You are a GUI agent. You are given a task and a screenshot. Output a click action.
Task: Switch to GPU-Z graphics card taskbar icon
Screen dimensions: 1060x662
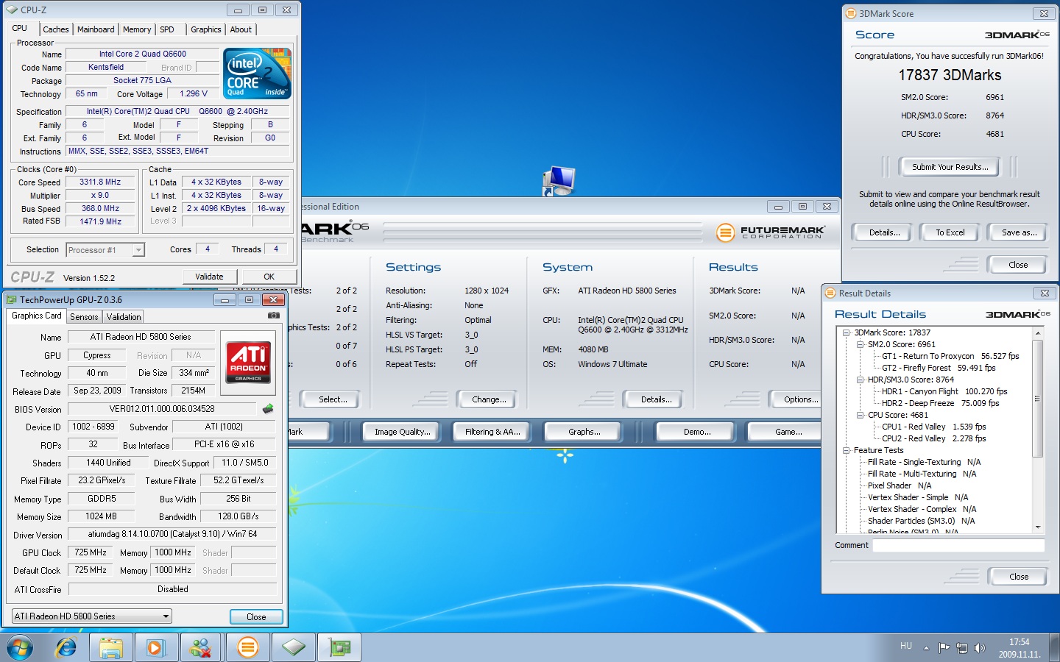click(339, 647)
